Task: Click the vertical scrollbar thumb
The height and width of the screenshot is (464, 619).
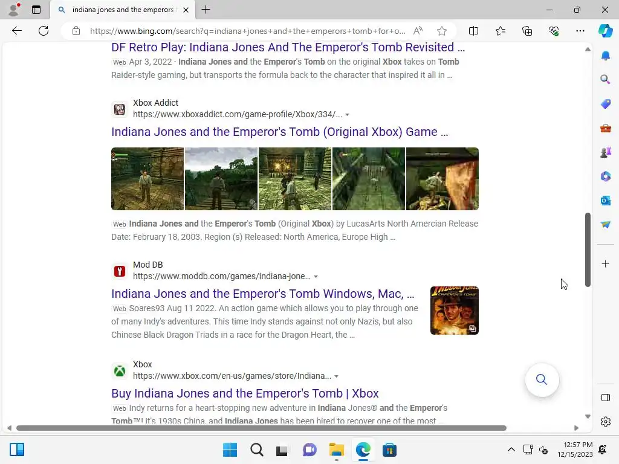Action: [x=588, y=250]
